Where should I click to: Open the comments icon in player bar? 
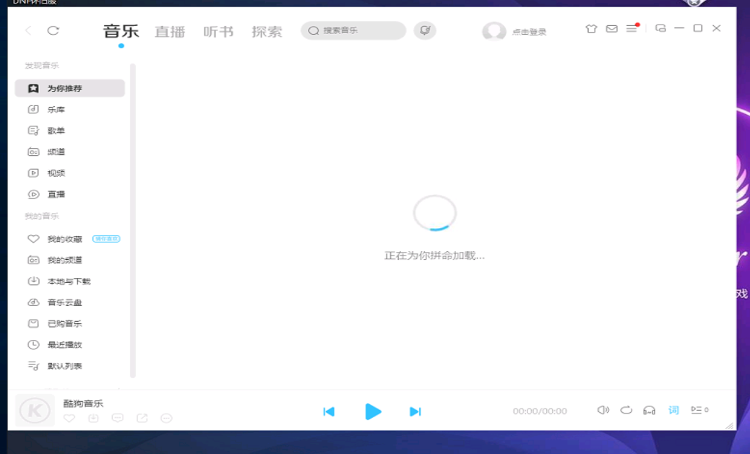pos(118,418)
